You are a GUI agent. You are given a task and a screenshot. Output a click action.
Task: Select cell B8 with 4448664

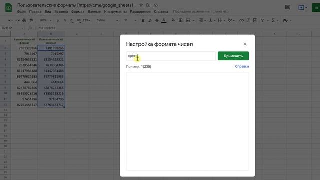click(x=51, y=82)
